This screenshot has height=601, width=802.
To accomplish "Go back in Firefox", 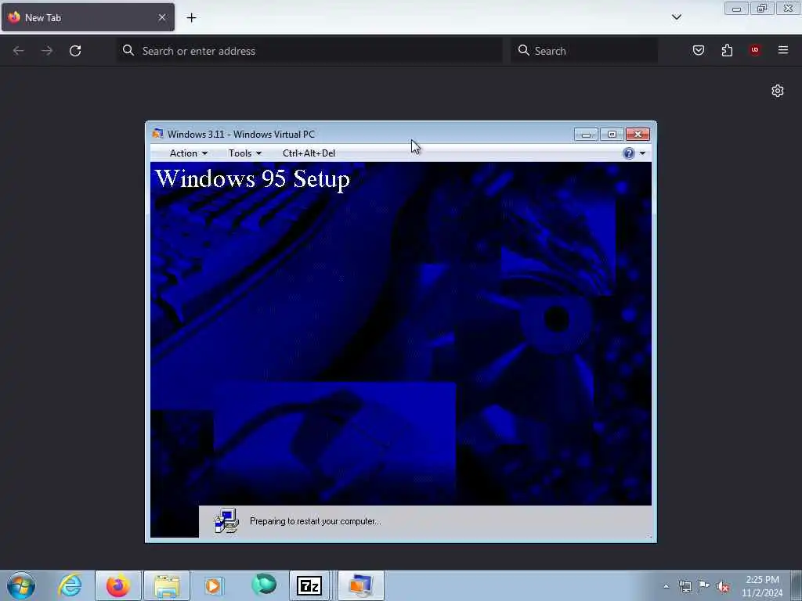I will 19,51.
